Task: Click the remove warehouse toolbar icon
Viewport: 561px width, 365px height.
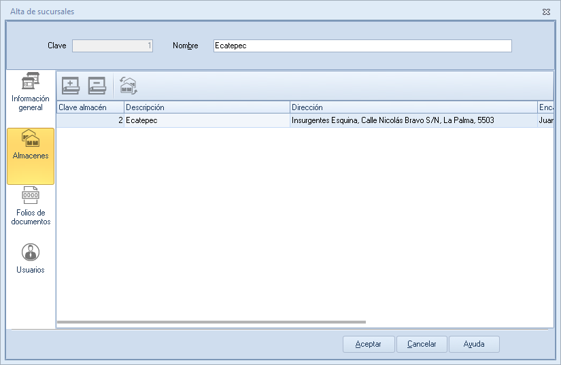Action: [x=97, y=86]
